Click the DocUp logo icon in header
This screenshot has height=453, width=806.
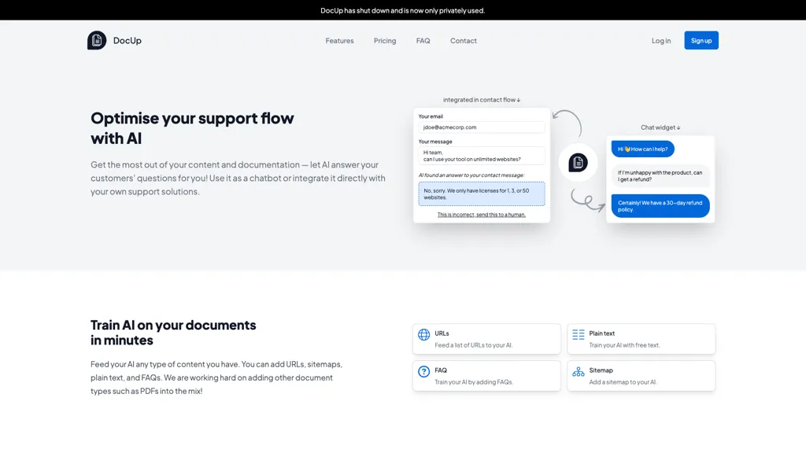(x=97, y=40)
